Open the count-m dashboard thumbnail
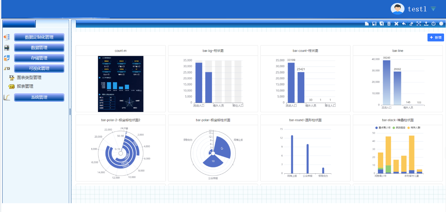446x212 pixels. pos(121,84)
